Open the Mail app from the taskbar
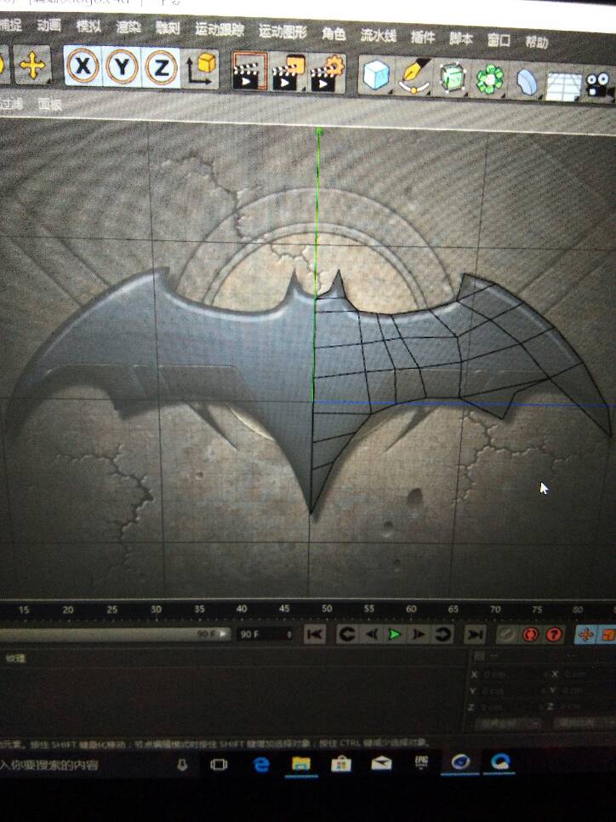This screenshot has height=822, width=616. pyautogui.click(x=381, y=763)
